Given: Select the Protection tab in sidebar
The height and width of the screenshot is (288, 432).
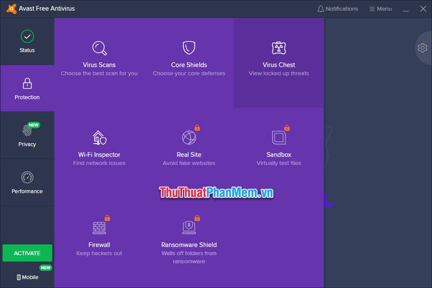Looking at the screenshot, I should click(27, 88).
